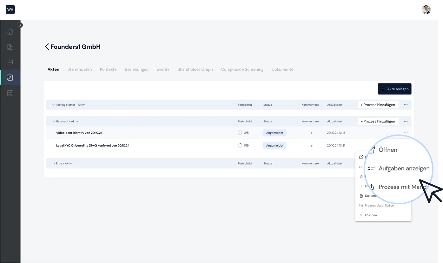Add process to Hauskauf via Prozess hinzufügen
The image size is (443, 263).
click(x=378, y=121)
